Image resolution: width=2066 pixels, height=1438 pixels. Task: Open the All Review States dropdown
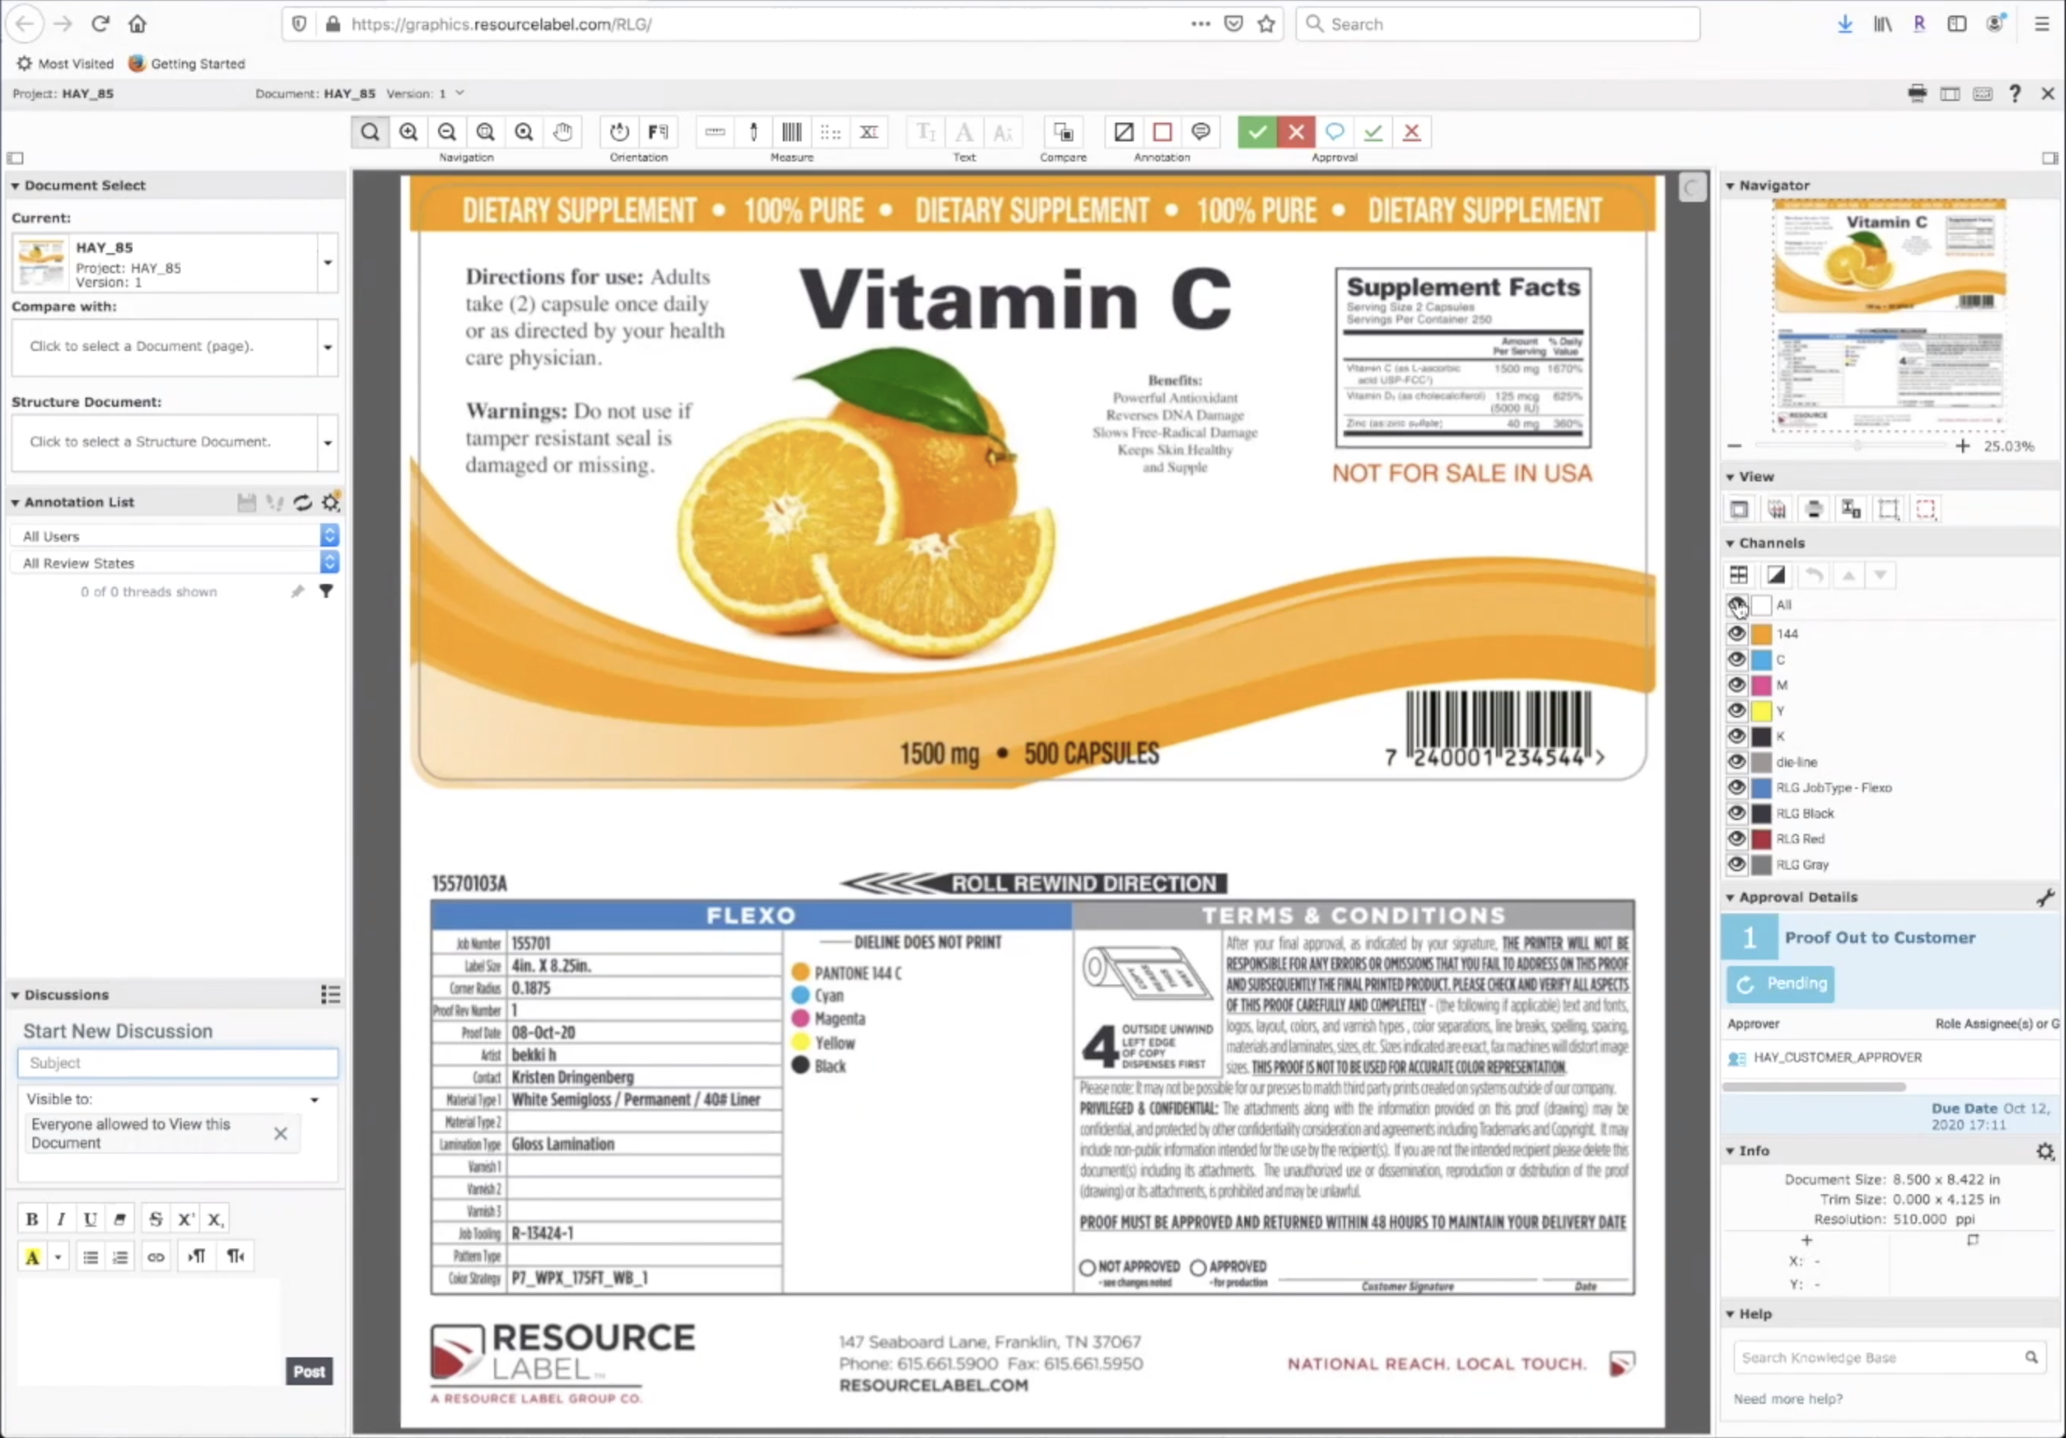coord(329,563)
